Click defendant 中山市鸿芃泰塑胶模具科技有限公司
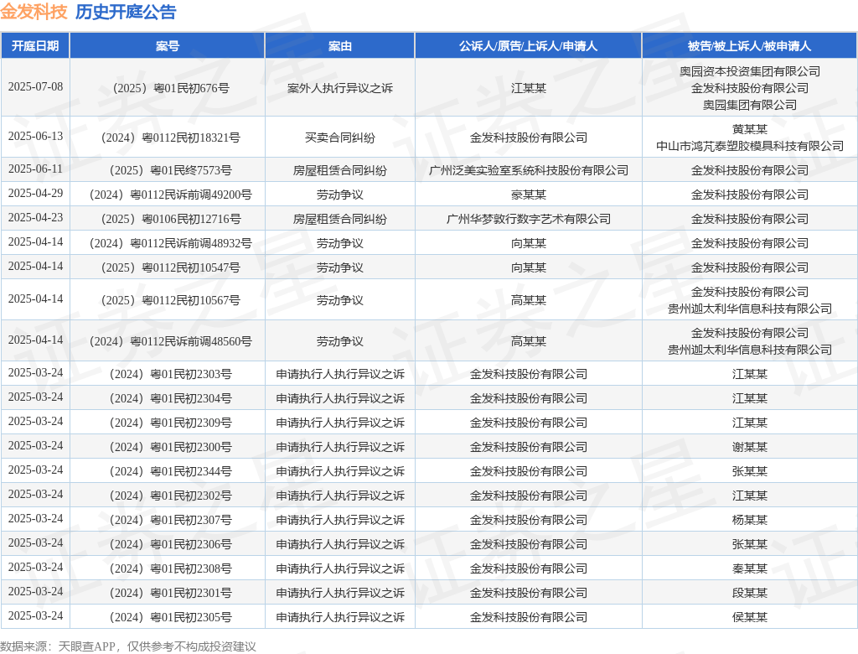This screenshot has height=654, width=858. click(x=750, y=146)
